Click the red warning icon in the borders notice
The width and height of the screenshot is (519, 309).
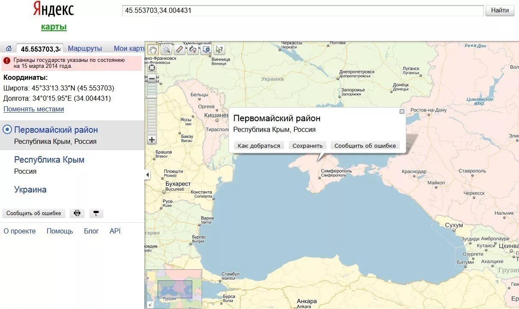7,60
